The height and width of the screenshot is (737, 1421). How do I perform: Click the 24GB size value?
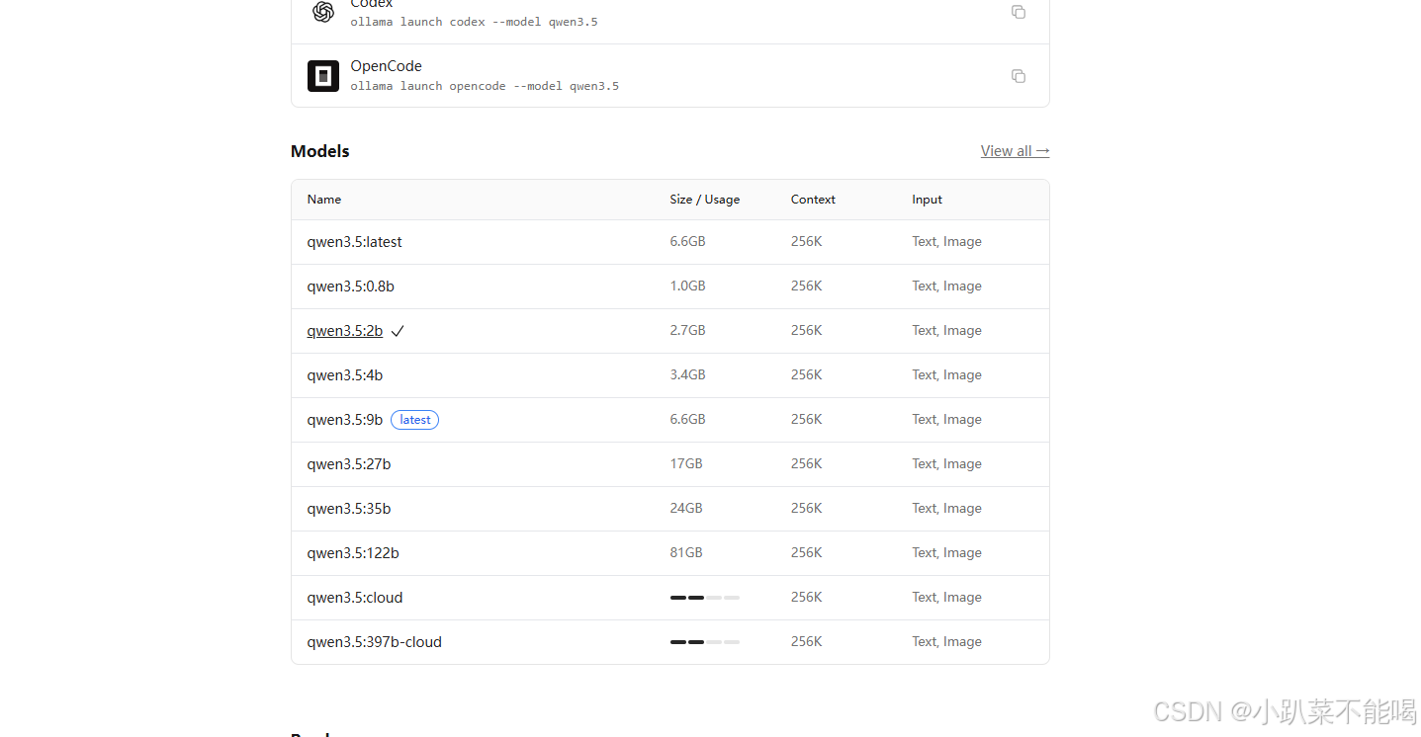(686, 509)
